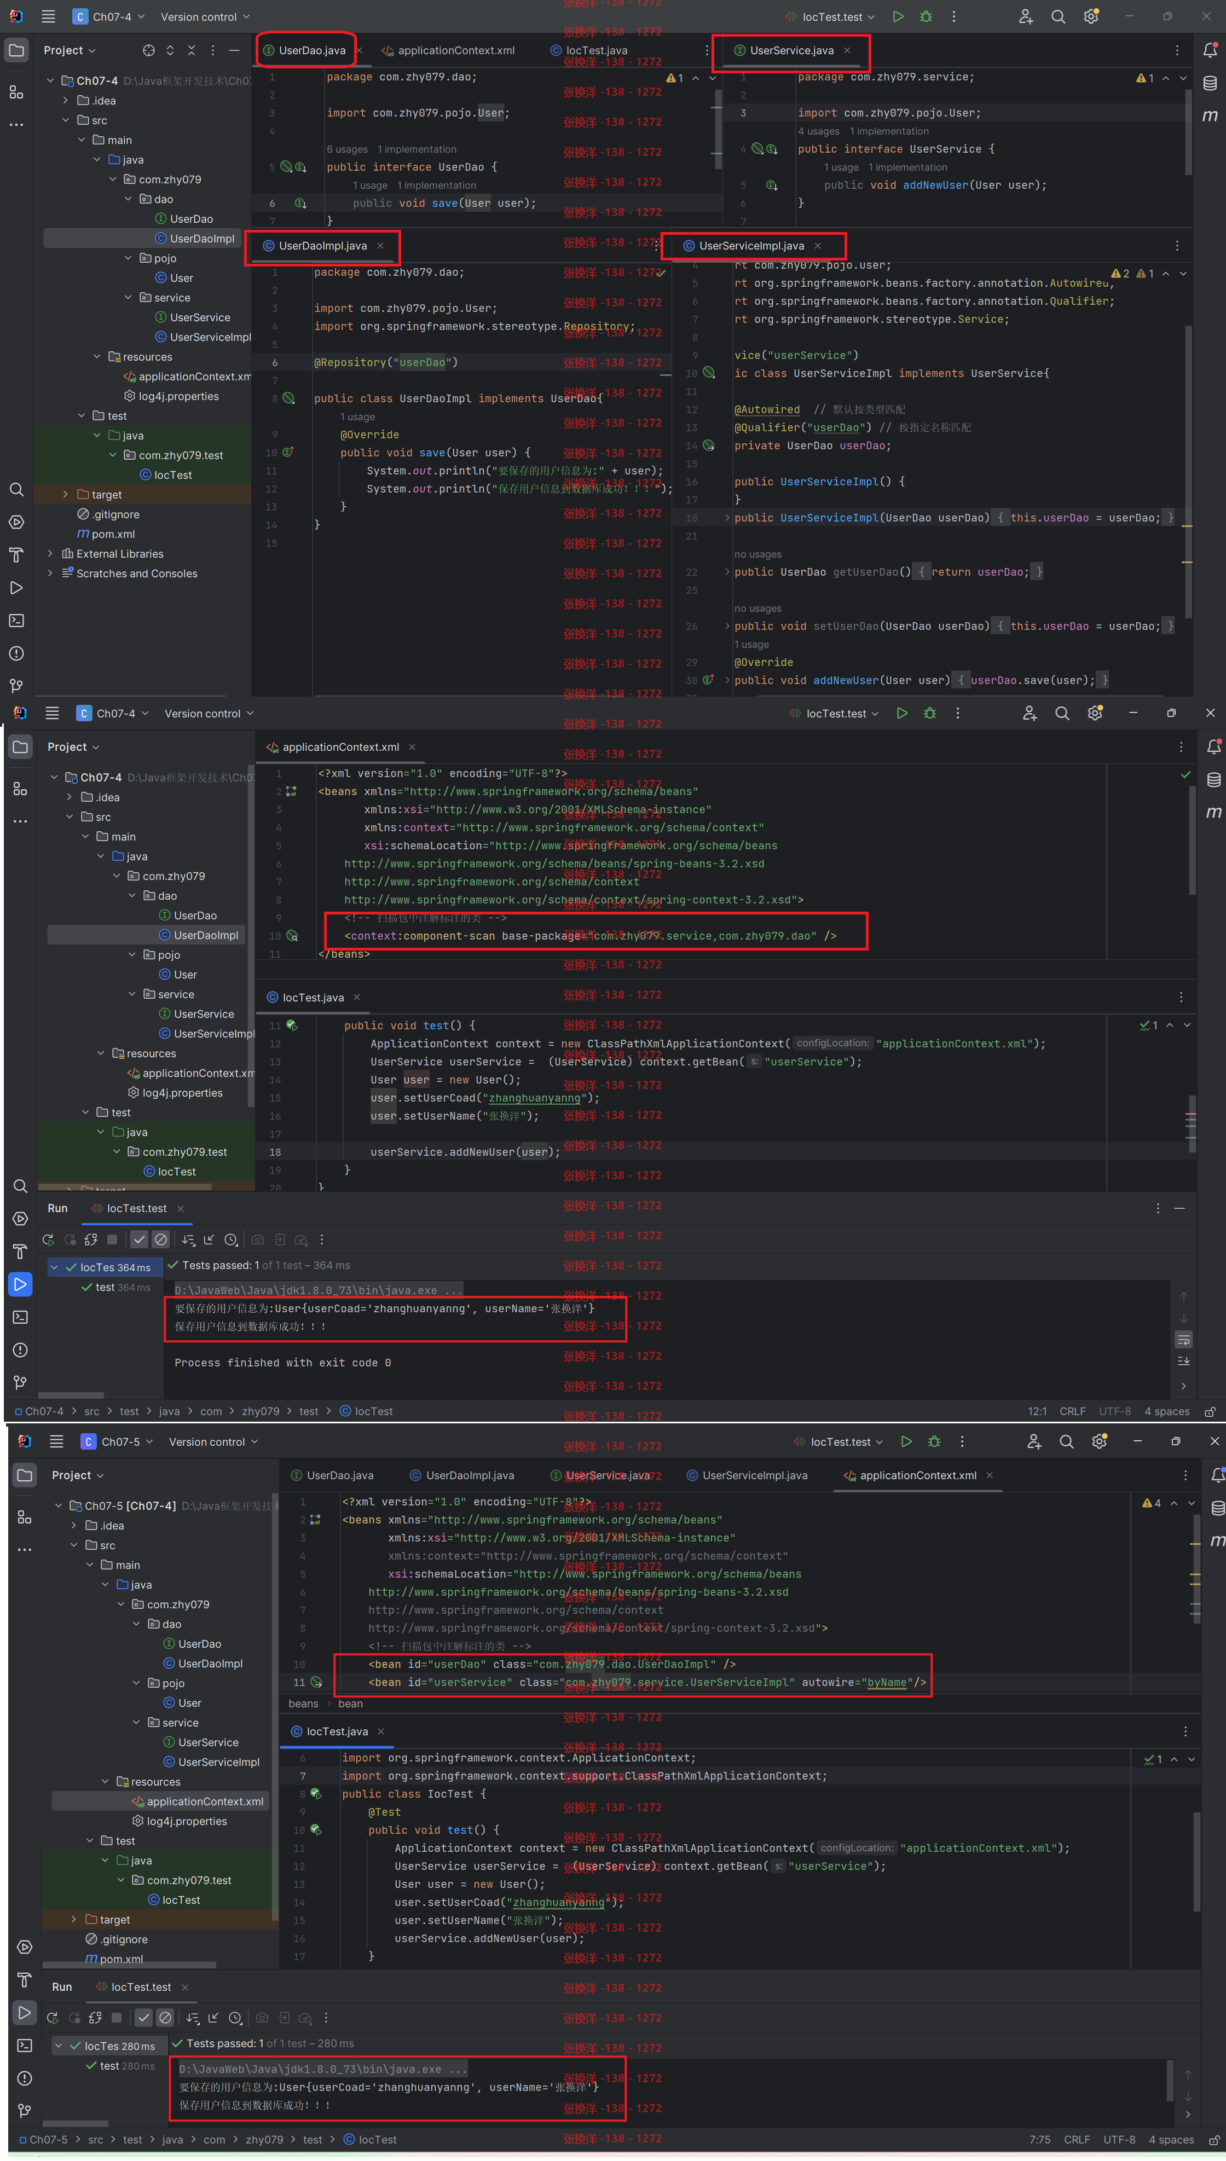Screen dimensions: 1226x2161
Task: Open Terminal tool window in Ch07-5 window sidebar
Action: [25, 2045]
